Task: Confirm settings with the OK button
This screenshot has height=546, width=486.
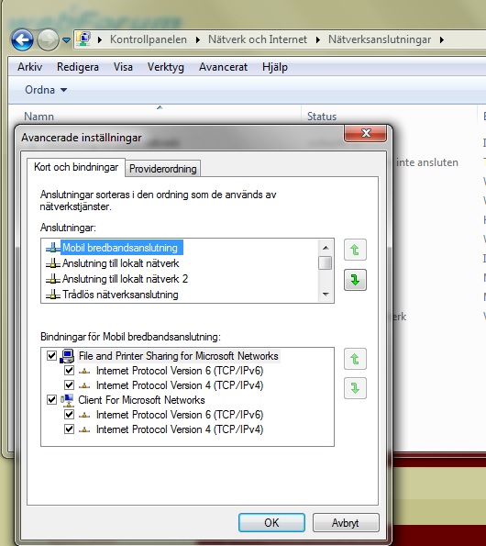Action: click(x=271, y=522)
